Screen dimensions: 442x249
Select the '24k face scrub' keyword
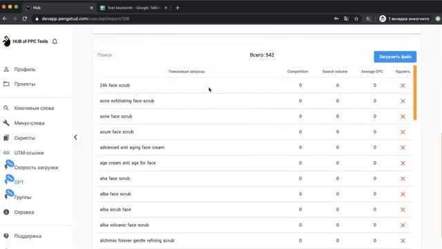(x=115, y=85)
